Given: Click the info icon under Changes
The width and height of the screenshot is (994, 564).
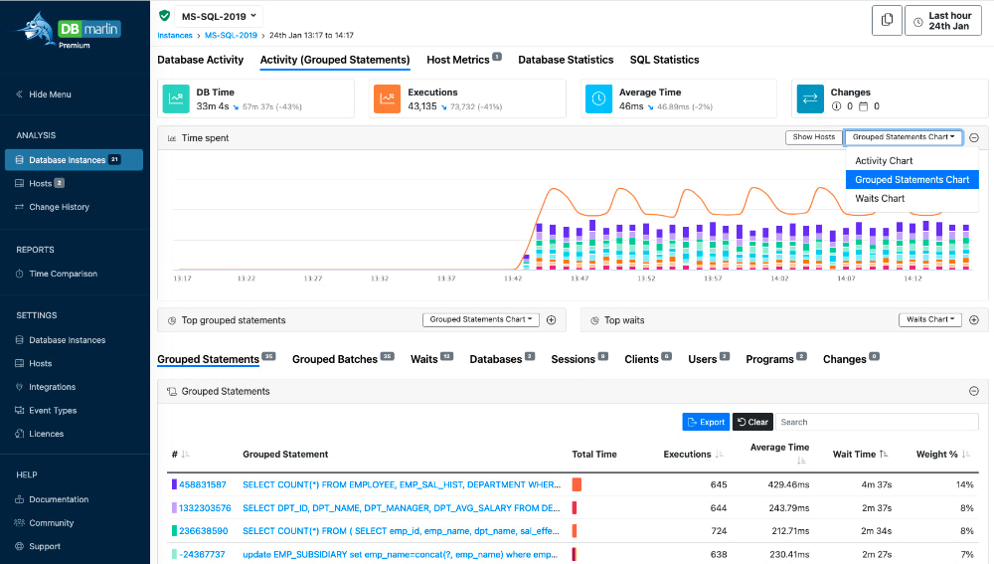Looking at the screenshot, I should point(836,106).
